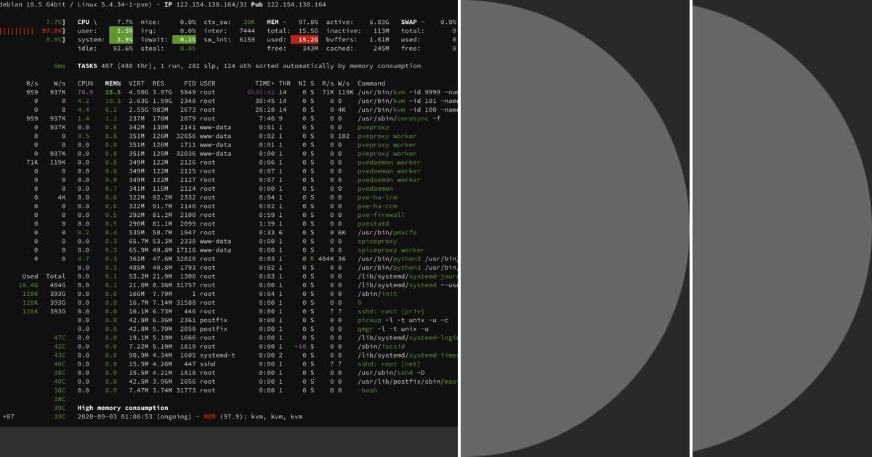Viewport: 872px width, 457px height.
Task: Click the SWAP section heading
Action: 408,22
